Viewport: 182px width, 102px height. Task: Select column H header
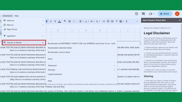[100, 30]
